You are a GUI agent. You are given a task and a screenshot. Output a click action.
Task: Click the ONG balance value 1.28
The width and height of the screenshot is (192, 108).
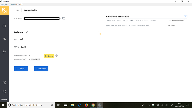click(x=23, y=47)
